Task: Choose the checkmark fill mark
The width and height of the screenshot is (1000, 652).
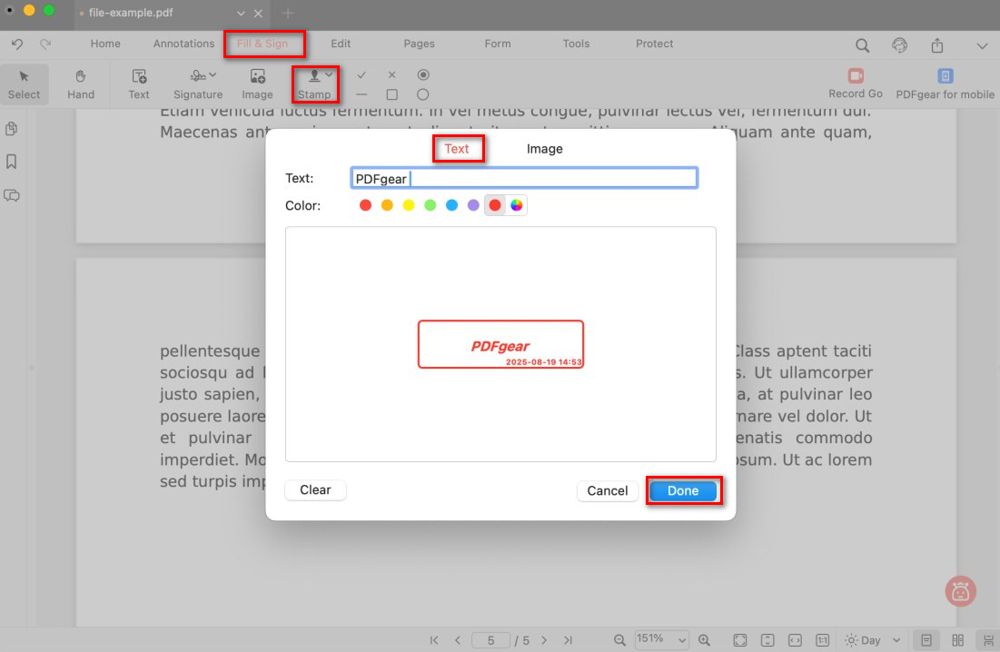Action: [x=361, y=74]
